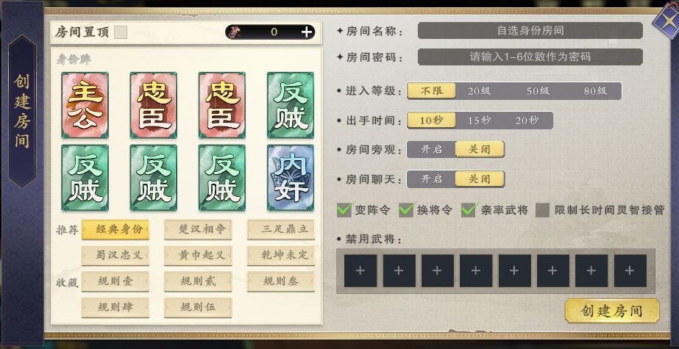This screenshot has width=679, height=349.
Task: Uncheck the 换将令 checkbox
Action: click(406, 210)
